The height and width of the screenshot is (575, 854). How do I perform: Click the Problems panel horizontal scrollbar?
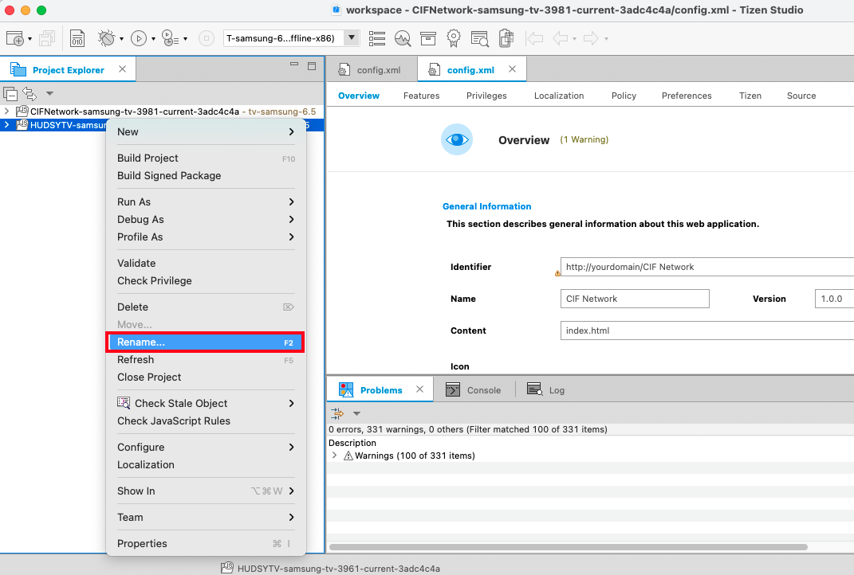coord(568,546)
